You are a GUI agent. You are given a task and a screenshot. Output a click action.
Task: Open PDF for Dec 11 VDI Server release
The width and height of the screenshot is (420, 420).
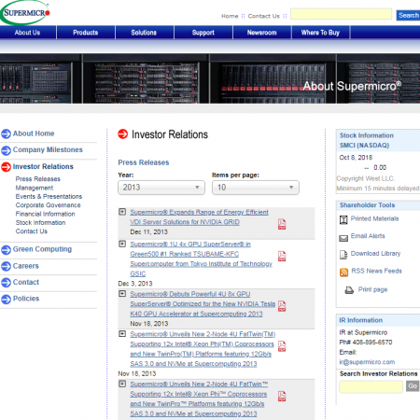click(282, 224)
